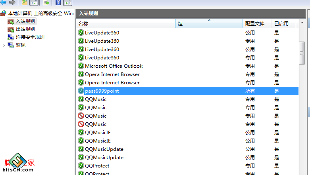Click the 专用 profile cell of the fully visible QQProtect row

pyautogui.click(x=250, y=166)
